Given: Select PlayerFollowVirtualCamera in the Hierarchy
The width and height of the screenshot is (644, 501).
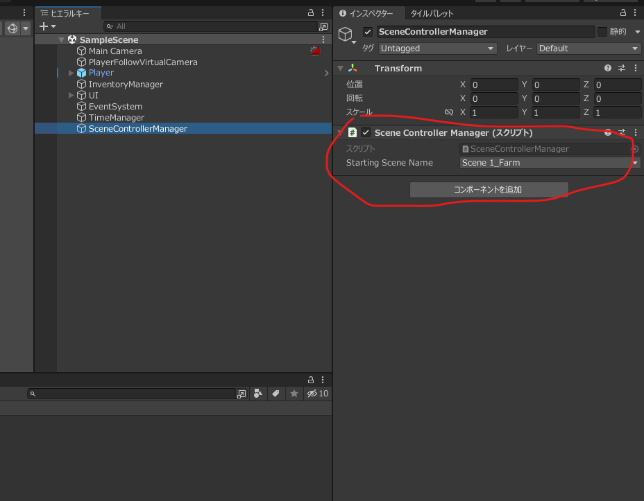Looking at the screenshot, I should click(x=143, y=62).
